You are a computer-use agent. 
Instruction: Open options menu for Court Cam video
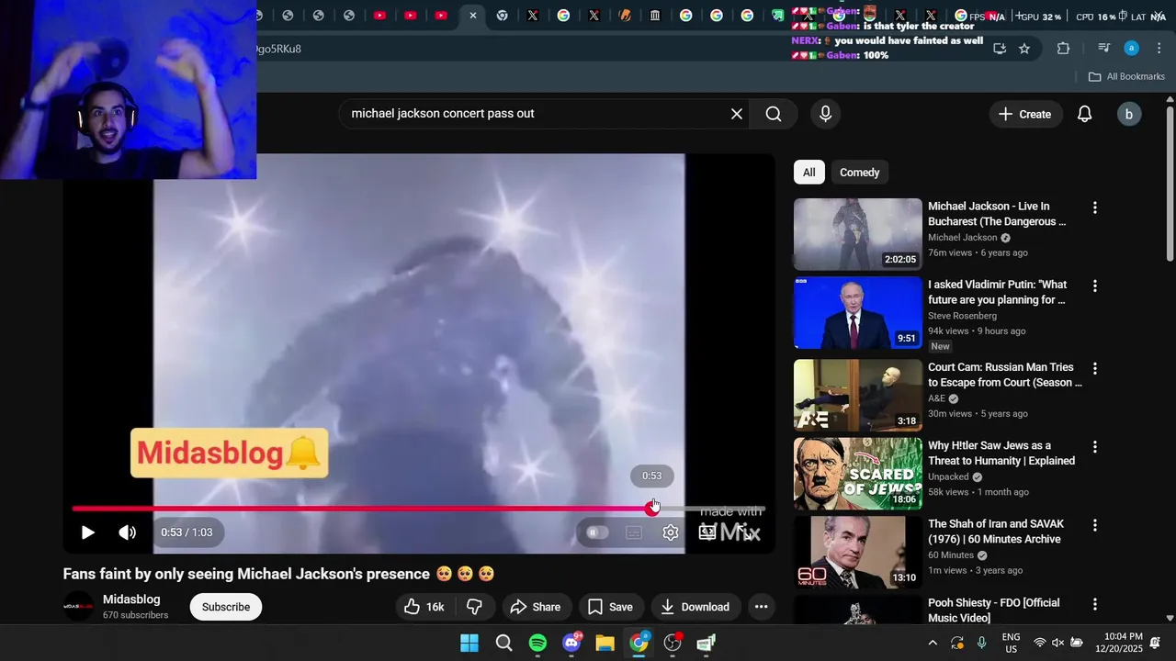(1094, 368)
